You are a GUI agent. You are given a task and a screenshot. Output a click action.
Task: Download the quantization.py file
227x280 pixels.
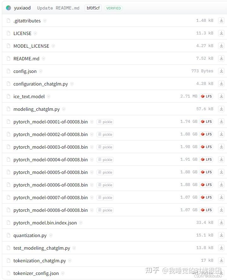(x=221, y=235)
